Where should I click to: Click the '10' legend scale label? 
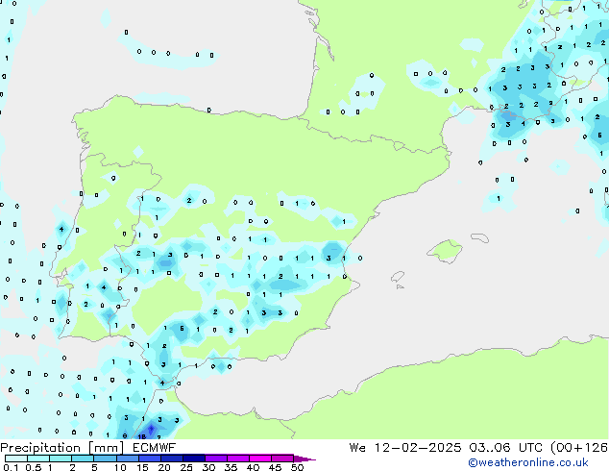tap(120, 467)
